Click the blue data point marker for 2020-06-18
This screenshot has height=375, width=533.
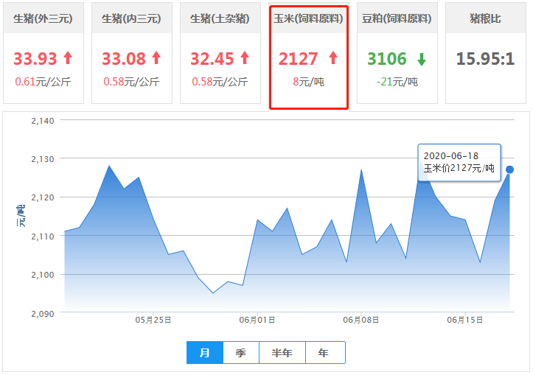coord(509,169)
